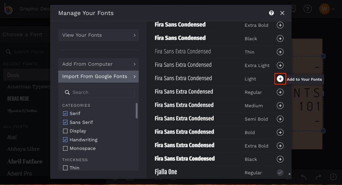Screen dimensions: 342x185
Task: Add Fira Sans Extra Condensed Semi Bold
Action: [280, 119]
